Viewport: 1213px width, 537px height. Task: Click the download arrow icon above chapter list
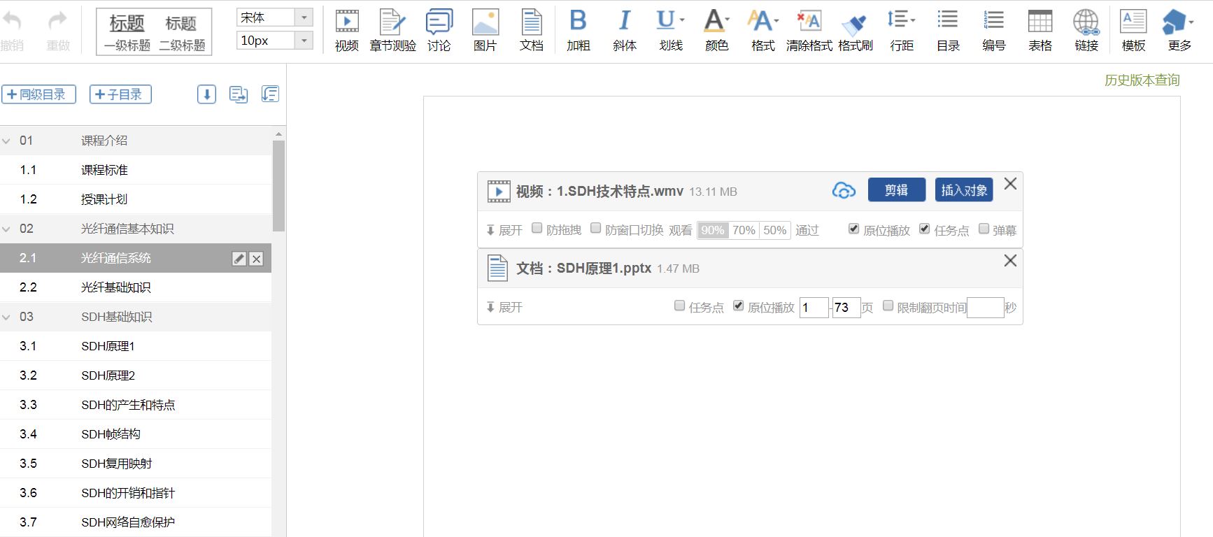[206, 94]
